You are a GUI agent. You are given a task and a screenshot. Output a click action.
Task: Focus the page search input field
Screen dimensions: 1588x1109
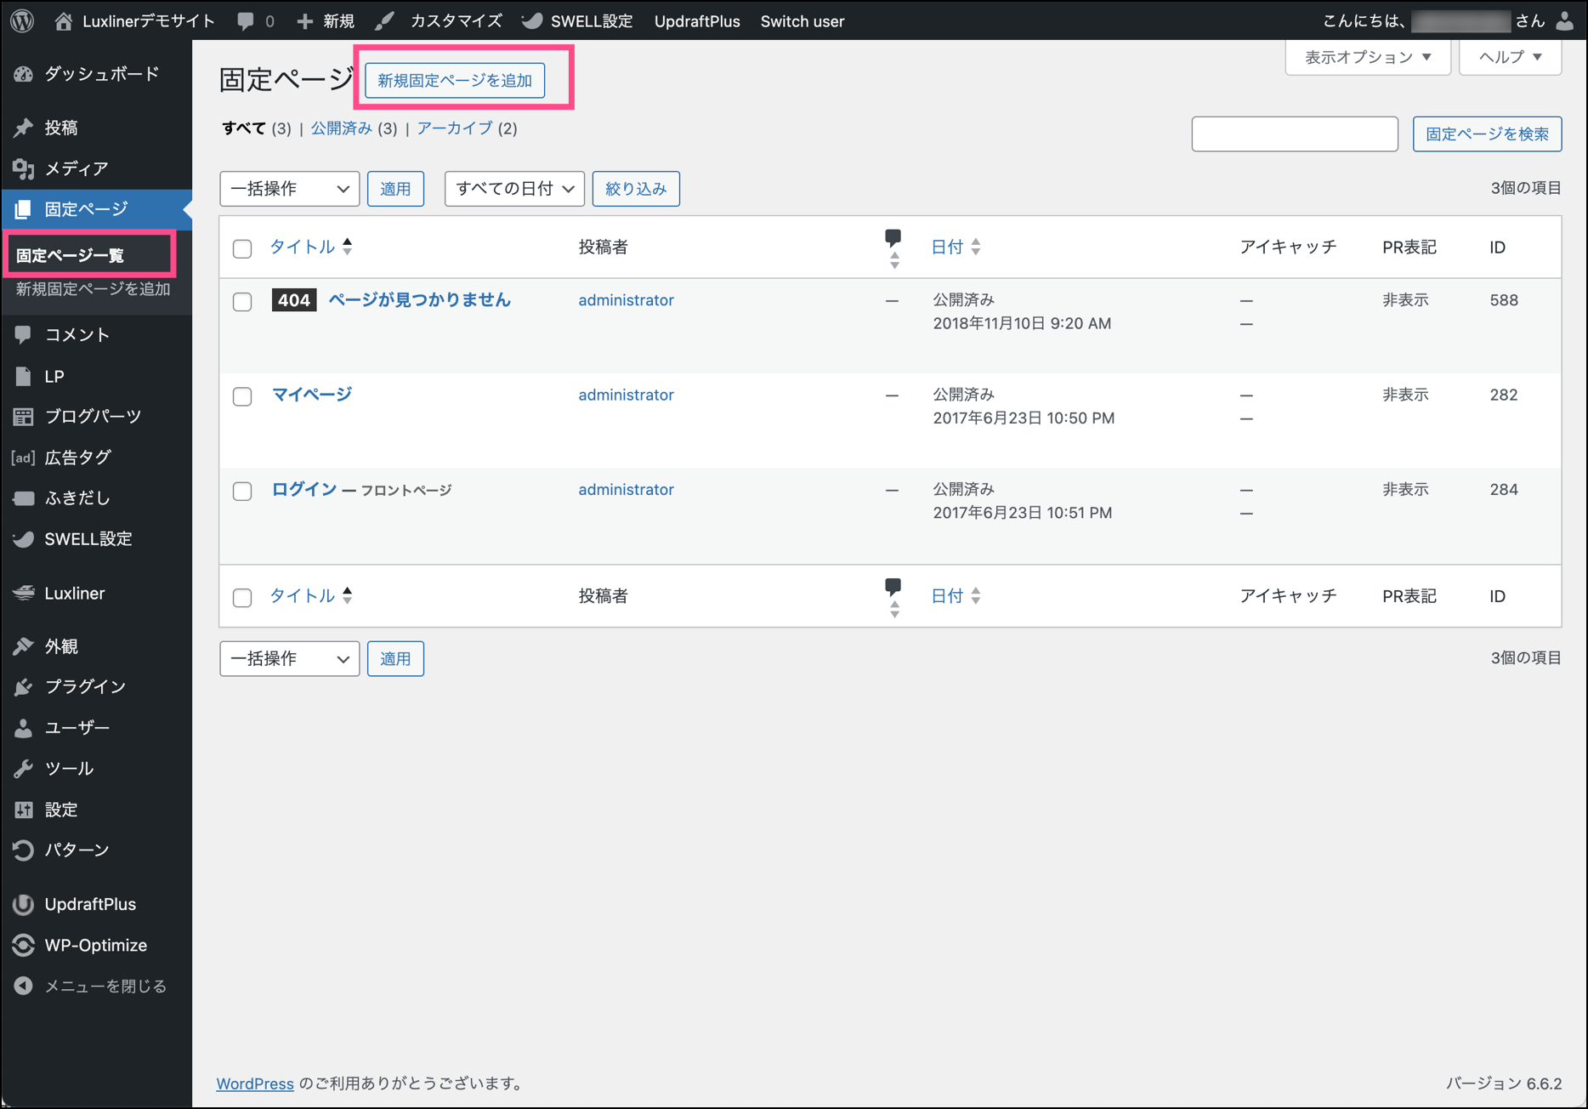coord(1294,134)
